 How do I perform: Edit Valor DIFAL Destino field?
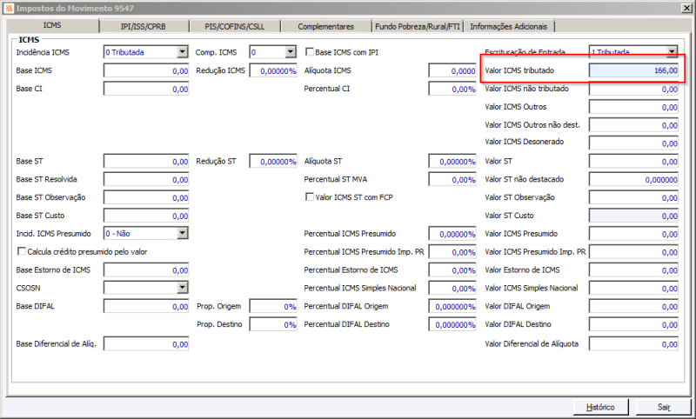[633, 325]
